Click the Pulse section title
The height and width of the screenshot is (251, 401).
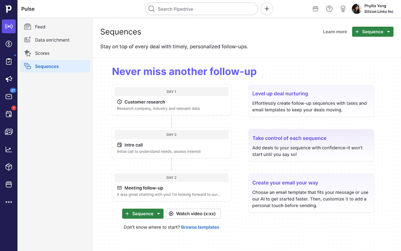pyautogui.click(x=28, y=9)
